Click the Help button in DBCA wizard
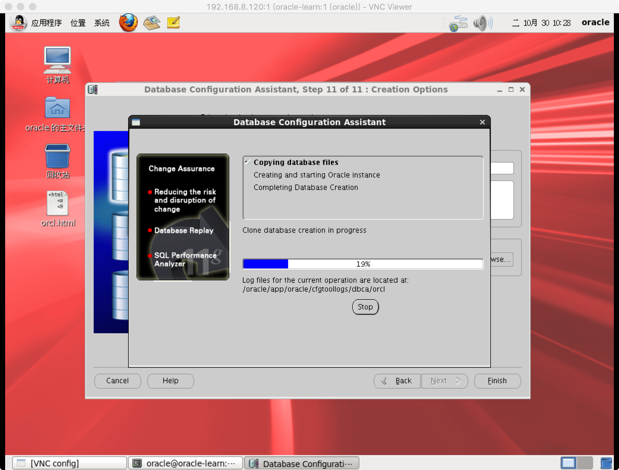 click(170, 381)
